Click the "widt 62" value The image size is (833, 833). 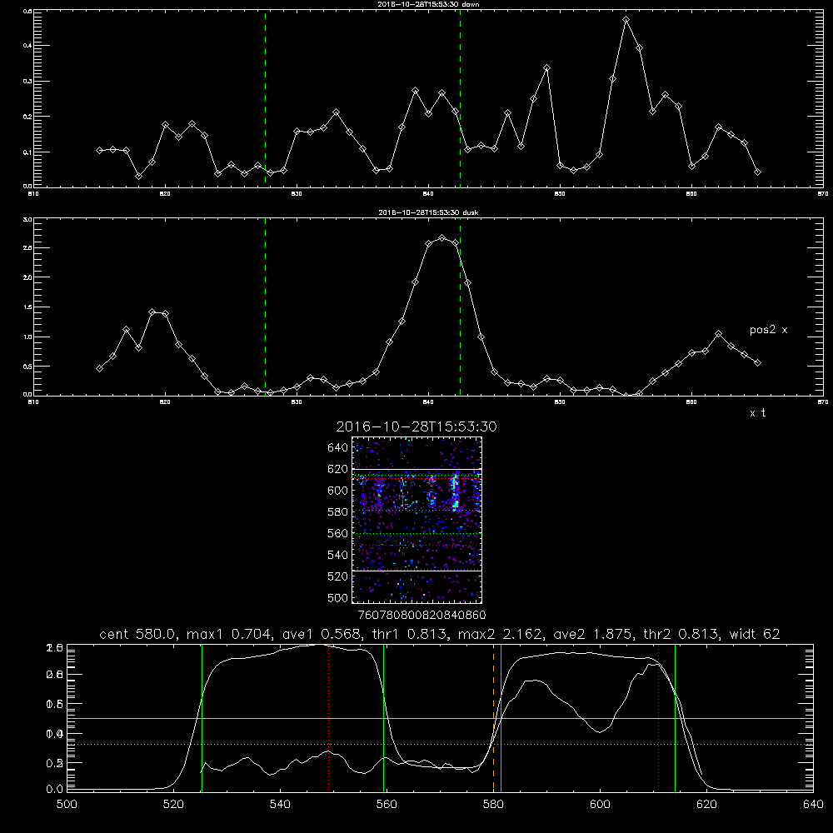click(x=755, y=634)
